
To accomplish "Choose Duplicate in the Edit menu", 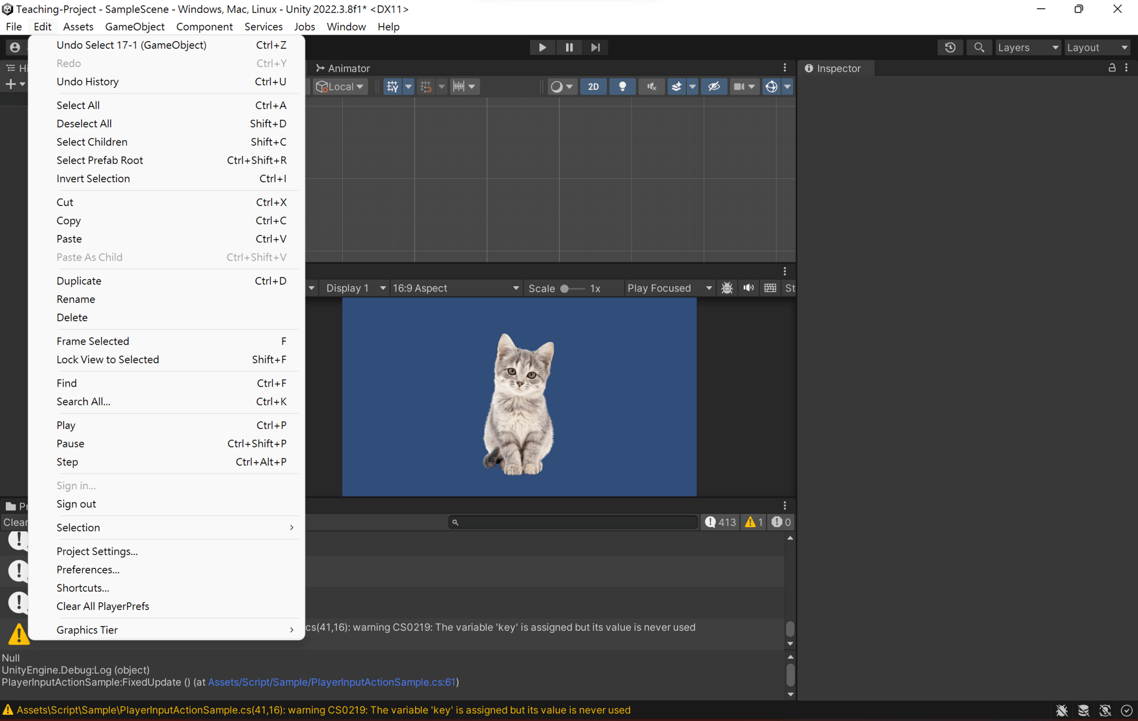I will [79, 281].
